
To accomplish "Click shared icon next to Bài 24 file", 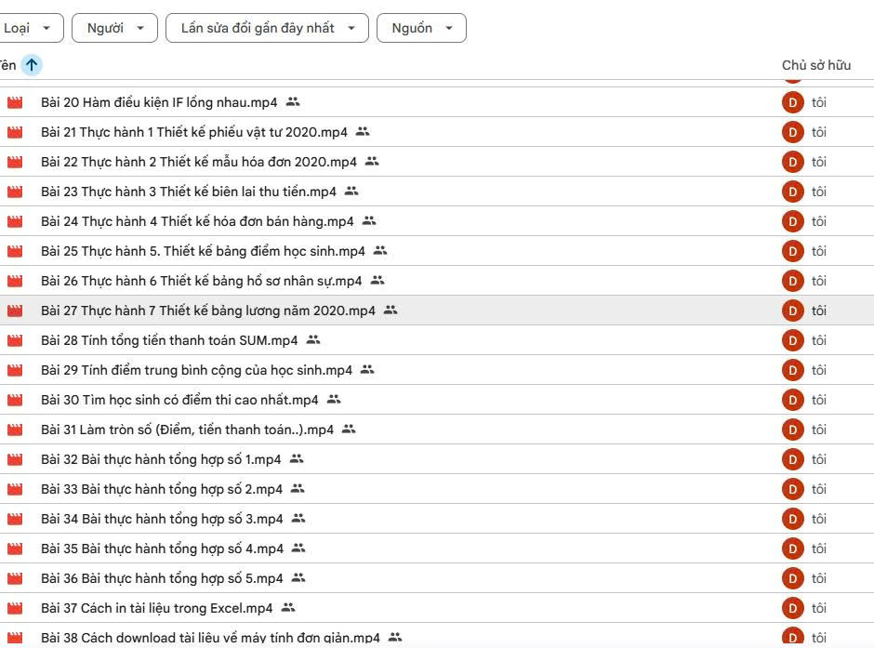I will click(369, 221).
